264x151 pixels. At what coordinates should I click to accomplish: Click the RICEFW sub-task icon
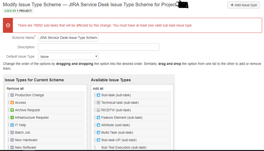click(99, 110)
